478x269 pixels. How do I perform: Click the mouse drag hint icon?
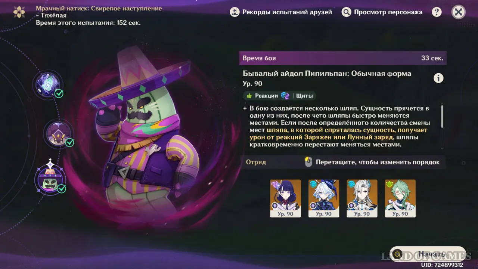point(308,162)
